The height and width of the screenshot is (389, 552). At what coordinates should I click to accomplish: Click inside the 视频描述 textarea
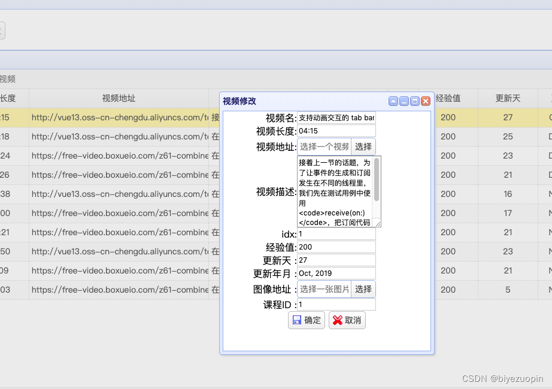point(335,192)
